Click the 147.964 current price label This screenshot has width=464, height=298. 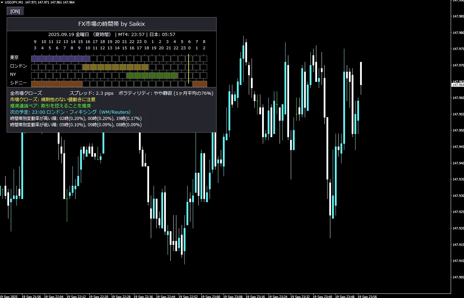pos(458,85)
